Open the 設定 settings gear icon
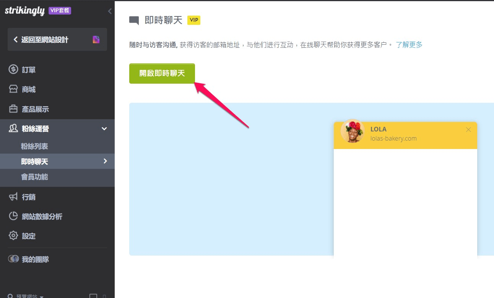This screenshot has height=298, width=494. 13,236
